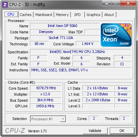Click the multiplier value 'x 12.0'

(x=46, y=94)
